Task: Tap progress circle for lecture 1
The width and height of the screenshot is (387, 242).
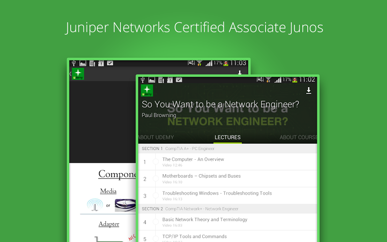Action: coord(155,162)
